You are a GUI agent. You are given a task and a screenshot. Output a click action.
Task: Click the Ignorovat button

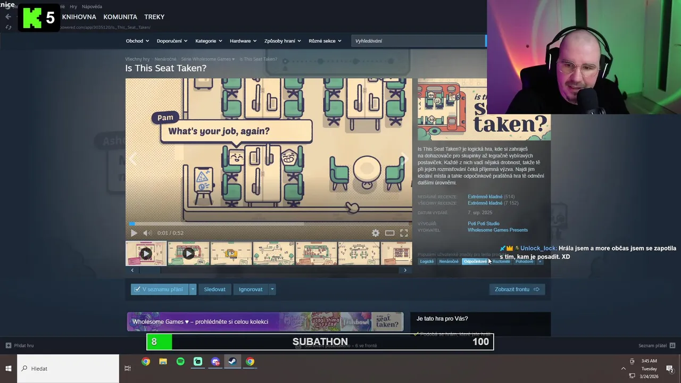coord(251,289)
